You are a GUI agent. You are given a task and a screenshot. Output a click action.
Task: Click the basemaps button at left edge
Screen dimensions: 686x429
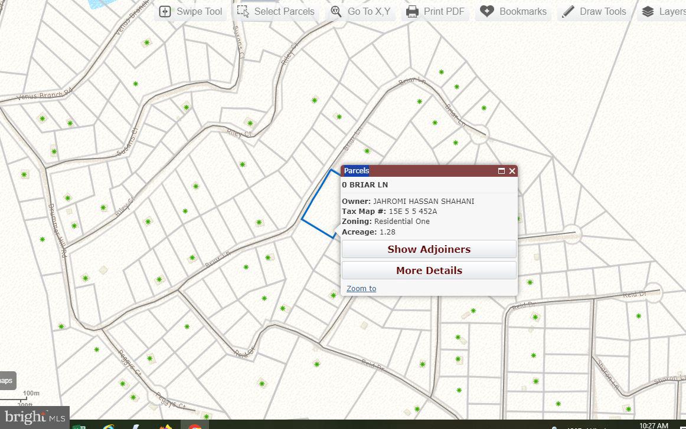[6, 381]
